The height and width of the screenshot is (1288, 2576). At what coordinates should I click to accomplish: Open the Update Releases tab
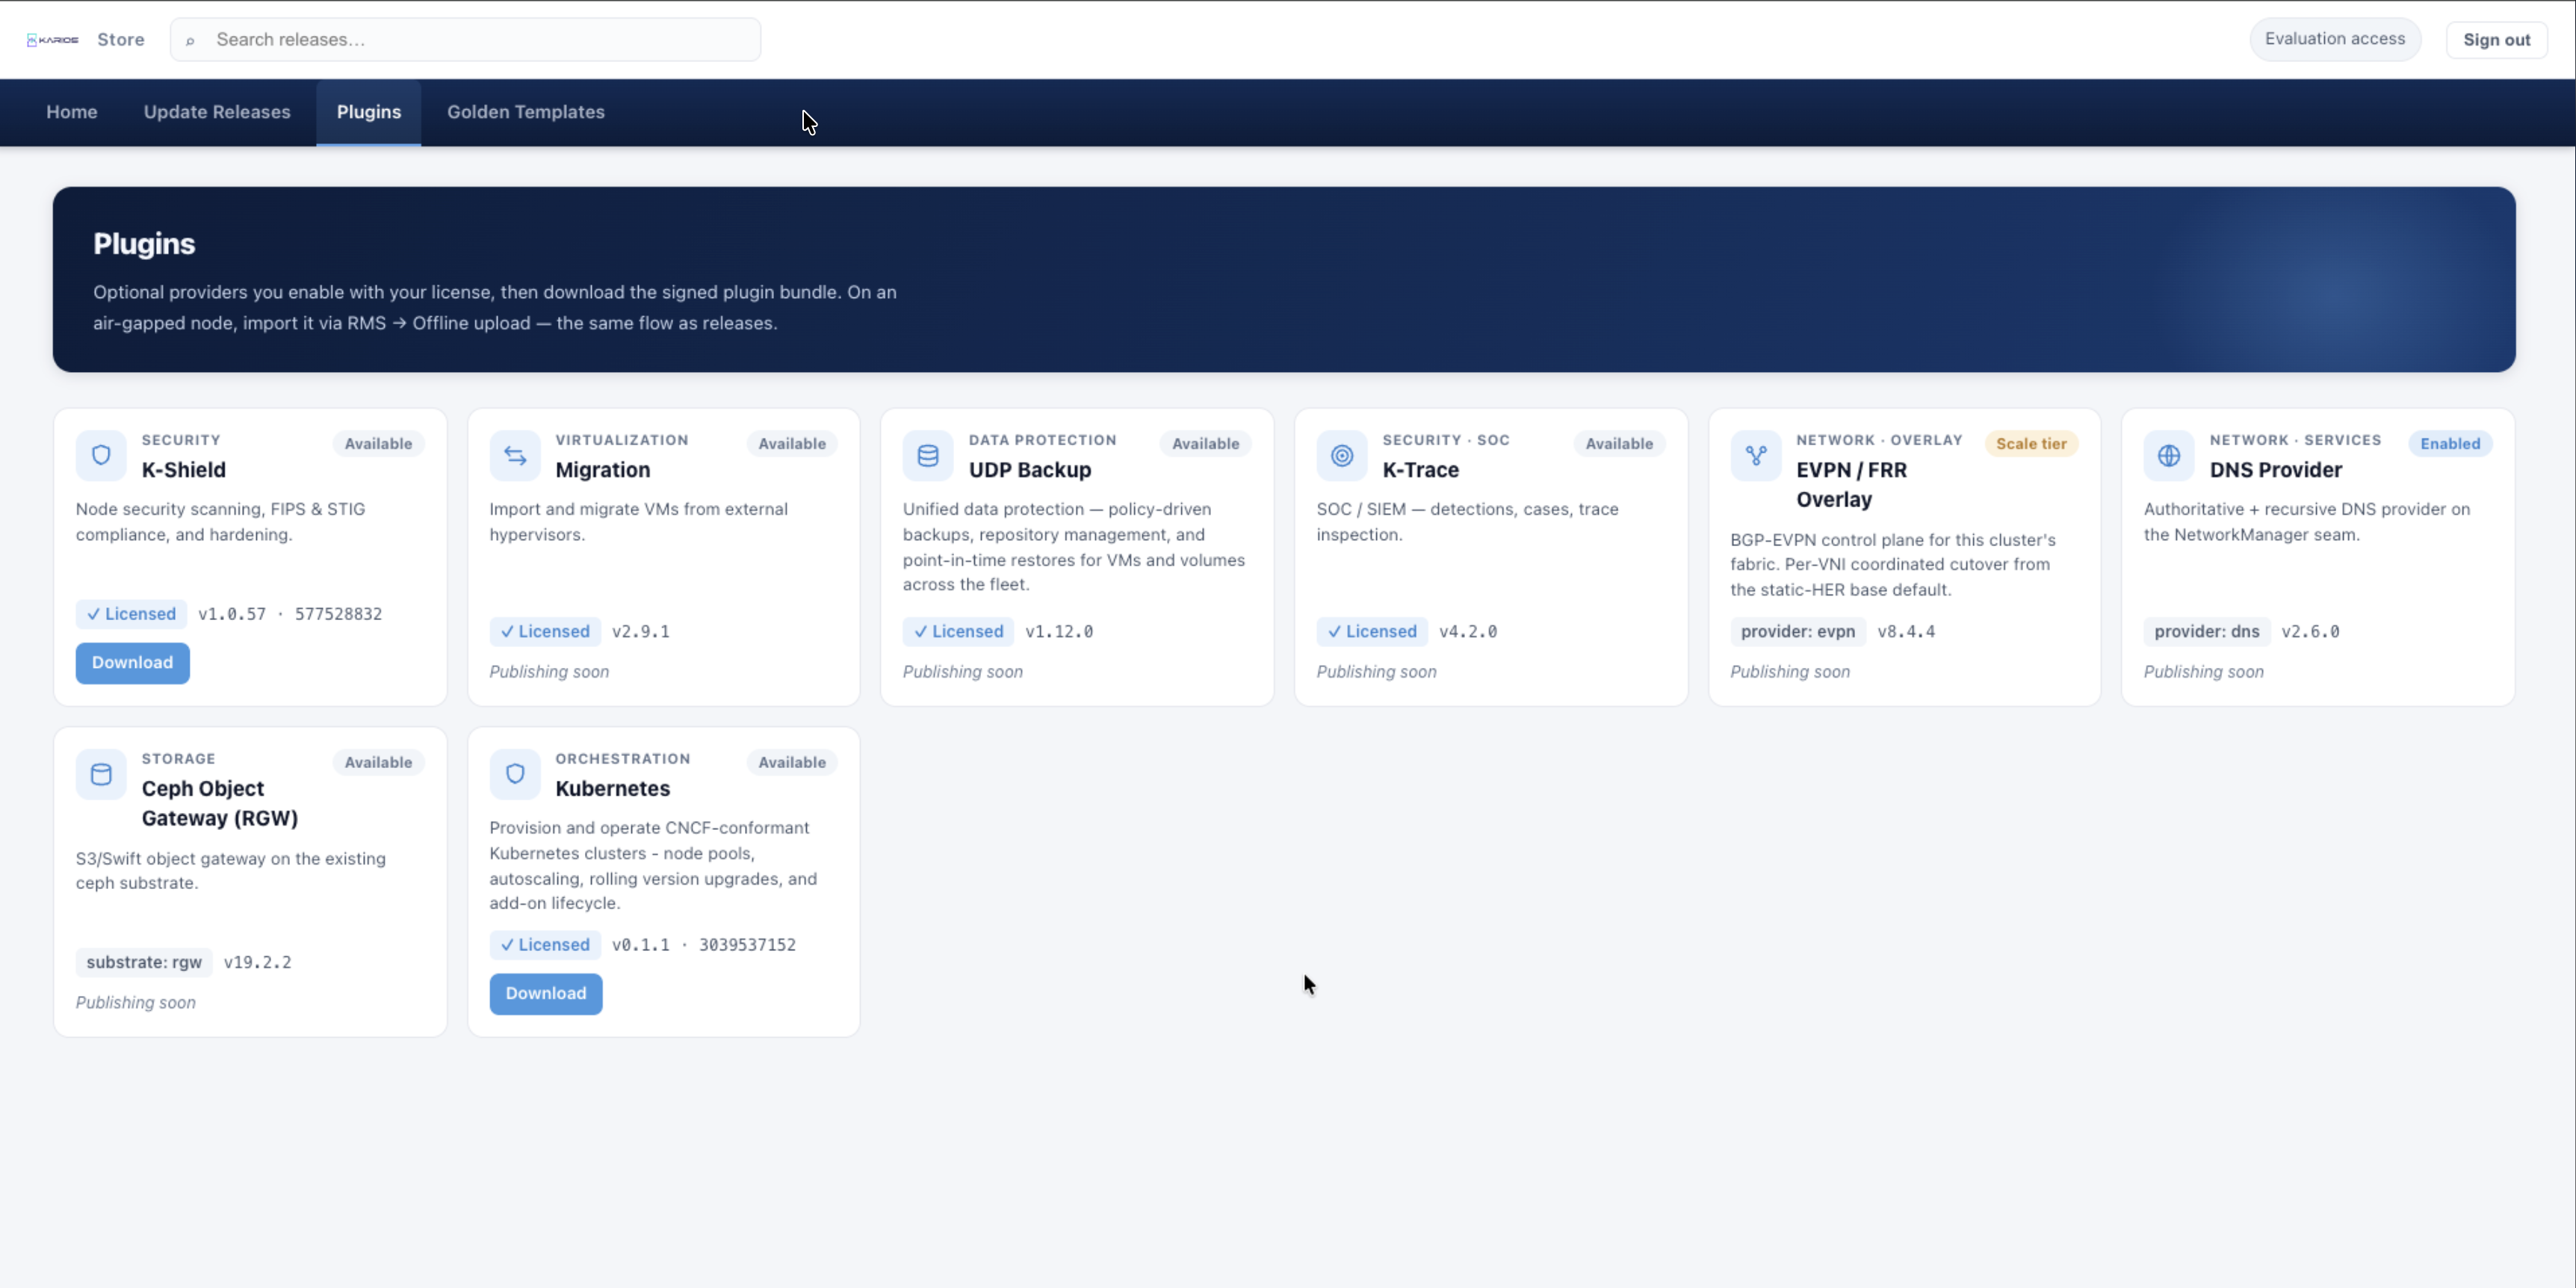217,112
